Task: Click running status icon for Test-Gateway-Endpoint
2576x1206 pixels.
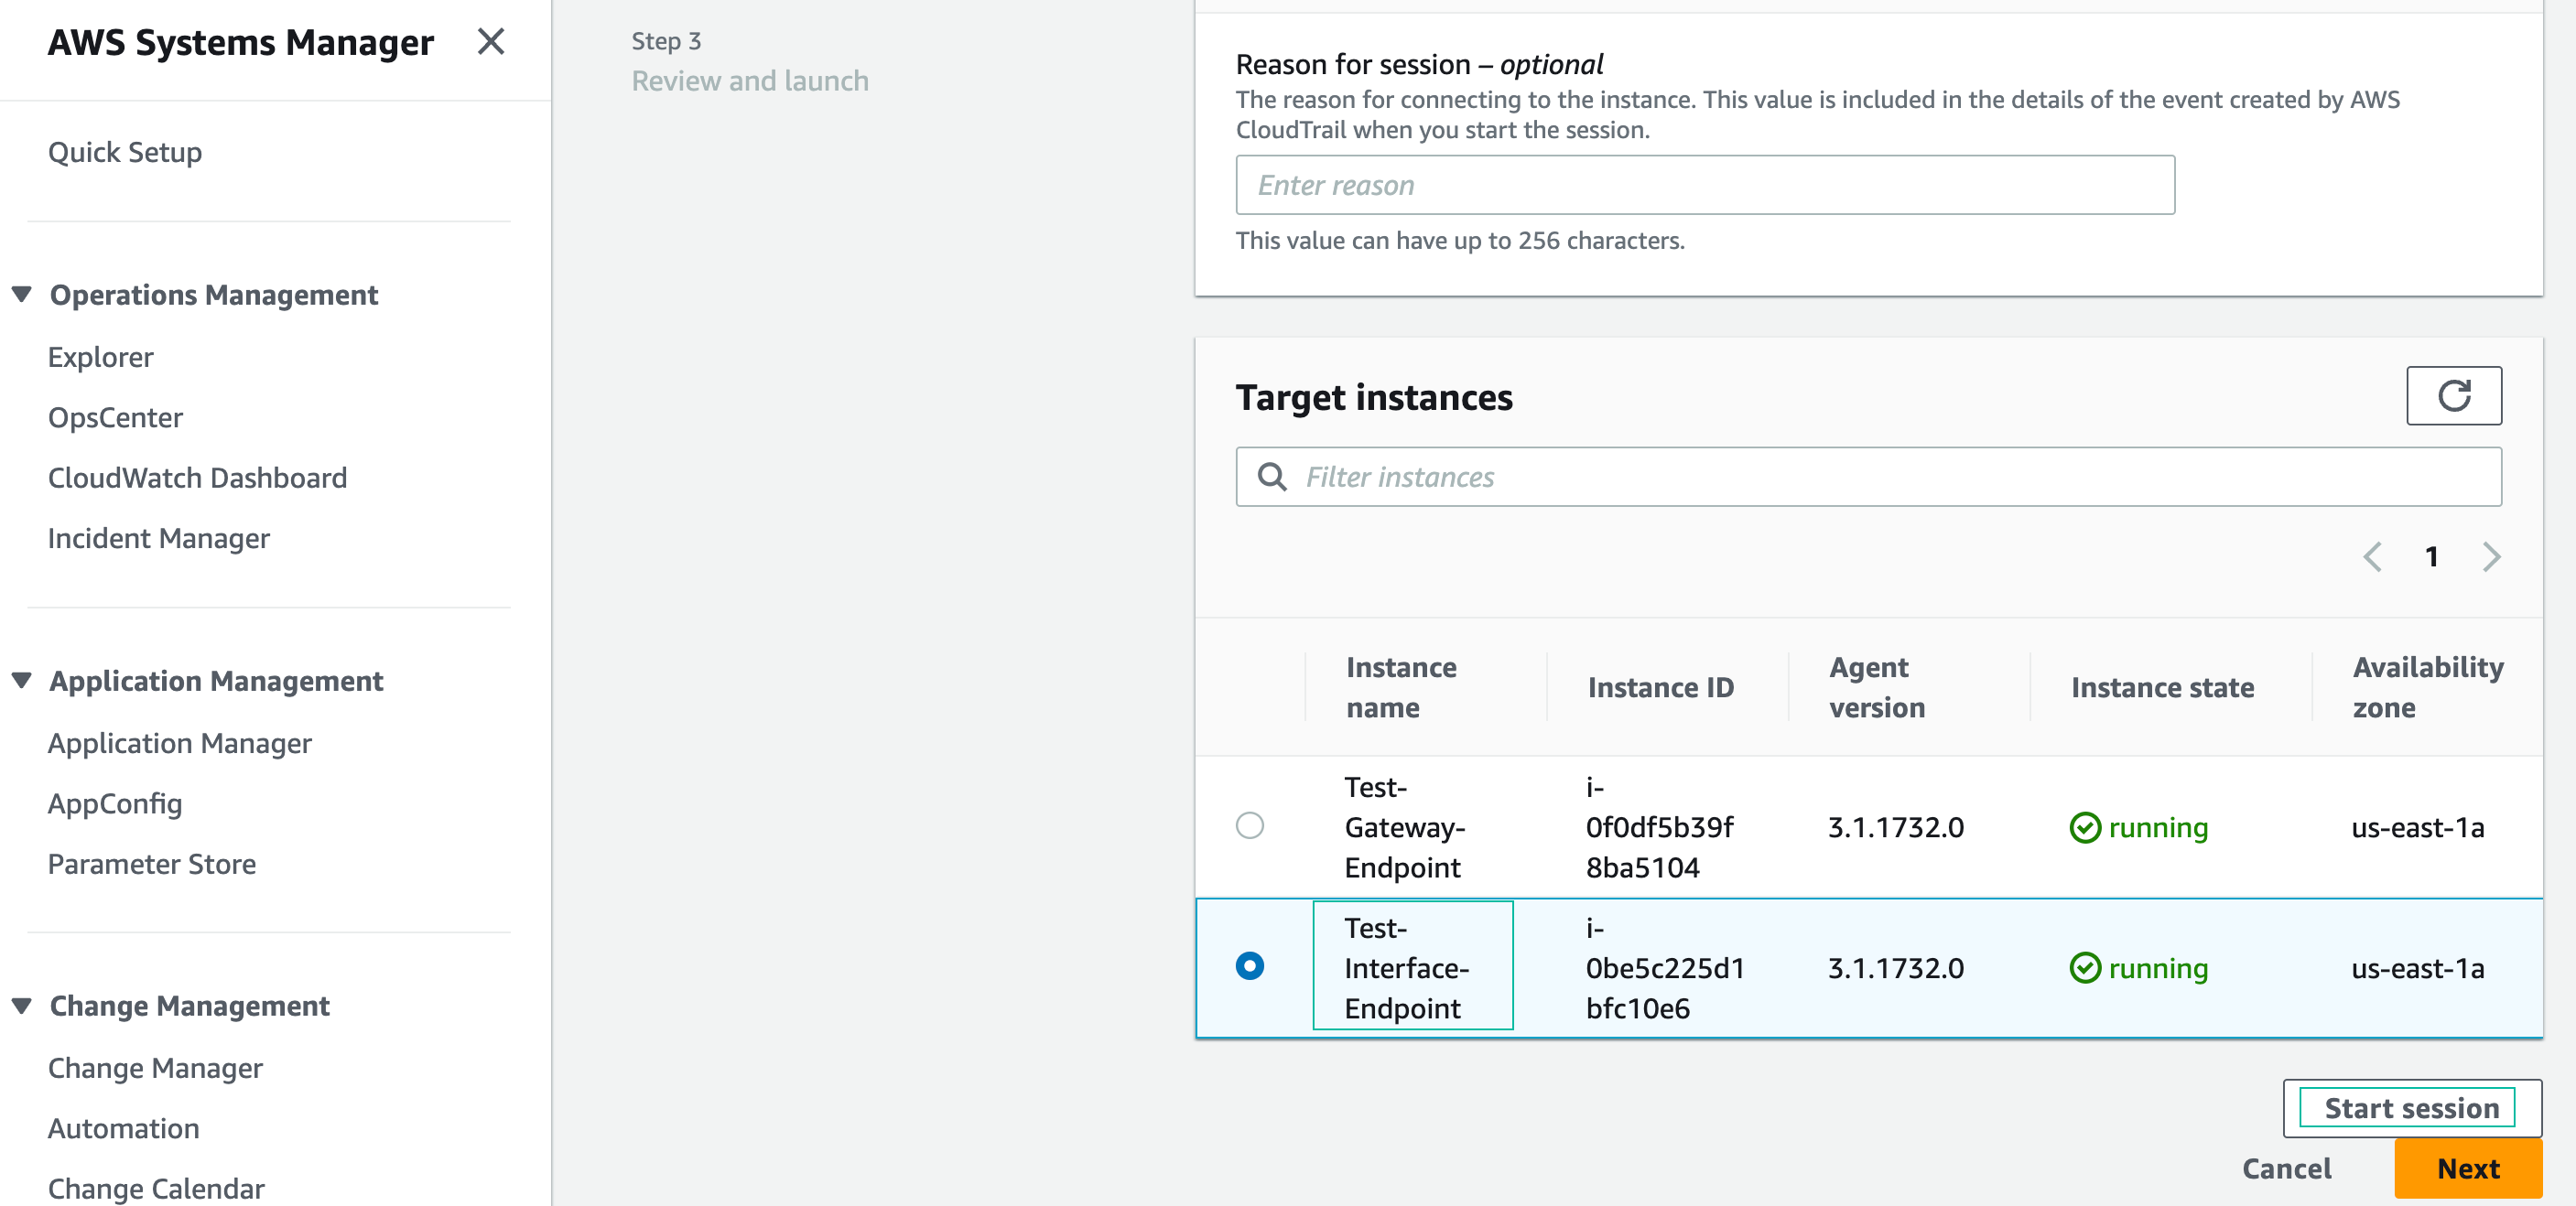Action: (2084, 827)
